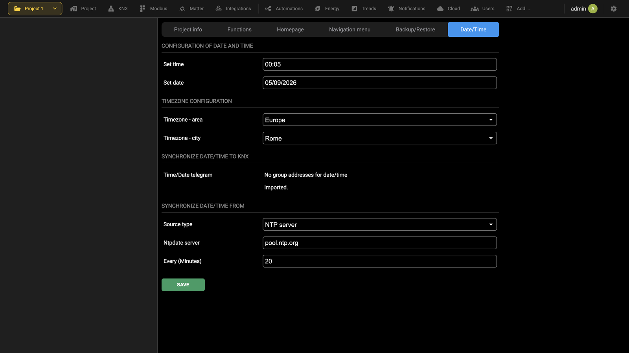The width and height of the screenshot is (629, 353).
Task: Open the Project nav icon with house
Action: (74, 9)
